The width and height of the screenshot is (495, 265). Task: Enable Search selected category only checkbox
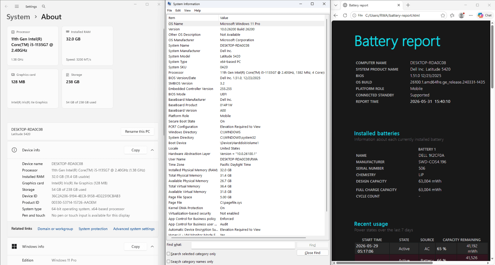169,254
